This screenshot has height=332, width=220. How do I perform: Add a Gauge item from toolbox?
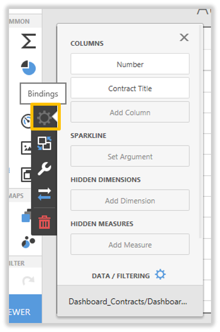tap(26, 121)
